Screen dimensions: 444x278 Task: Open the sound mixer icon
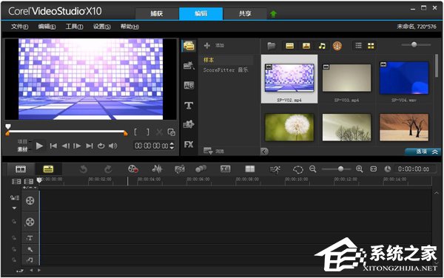157,169
